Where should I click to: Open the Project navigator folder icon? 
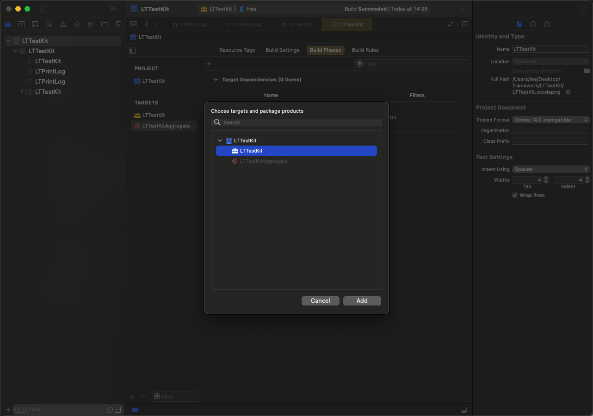(7, 24)
